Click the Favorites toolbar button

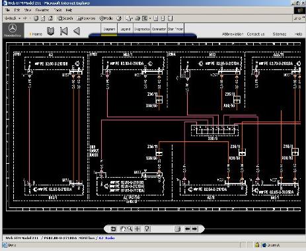click(x=86, y=18)
